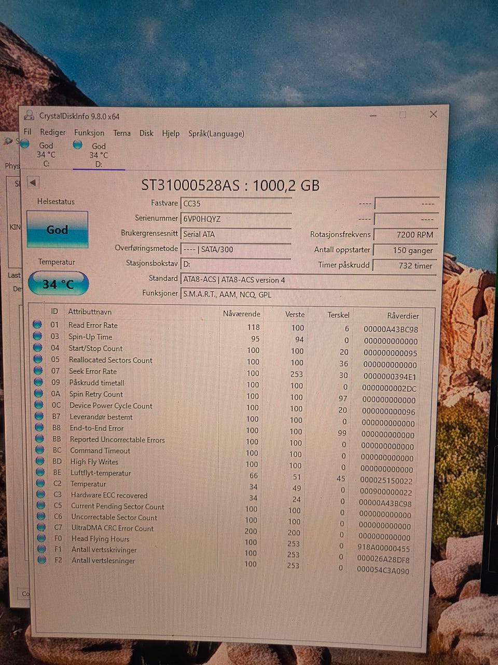Click the God health status button
The image size is (498, 665).
point(57,229)
